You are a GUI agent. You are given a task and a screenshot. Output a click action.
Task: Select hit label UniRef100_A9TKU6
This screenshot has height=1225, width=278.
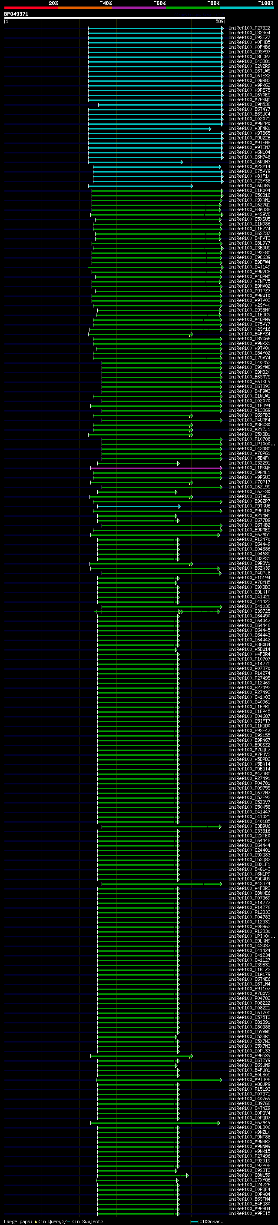pos(249,506)
